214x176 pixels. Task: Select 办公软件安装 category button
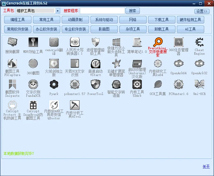(x=47, y=29)
